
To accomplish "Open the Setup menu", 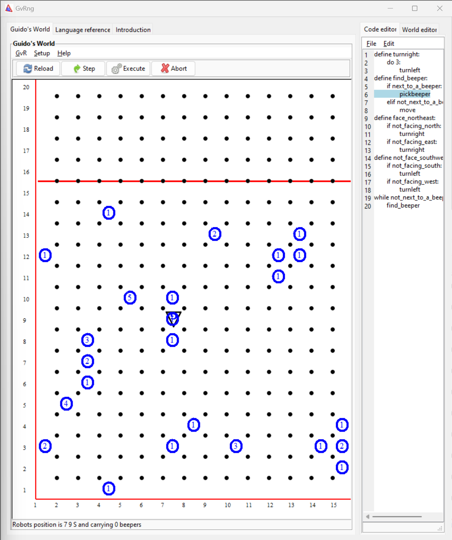I will pos(41,53).
